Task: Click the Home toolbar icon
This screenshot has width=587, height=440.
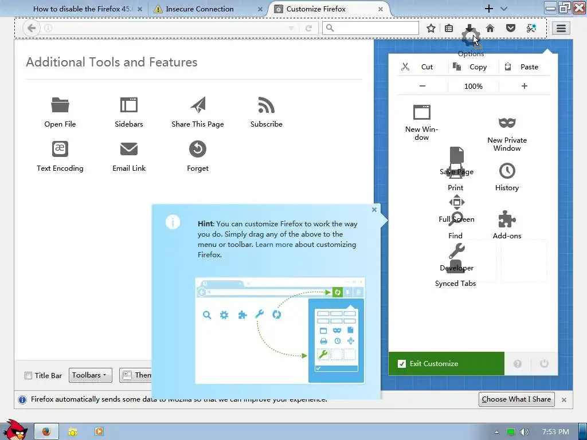Action: pyautogui.click(x=490, y=28)
